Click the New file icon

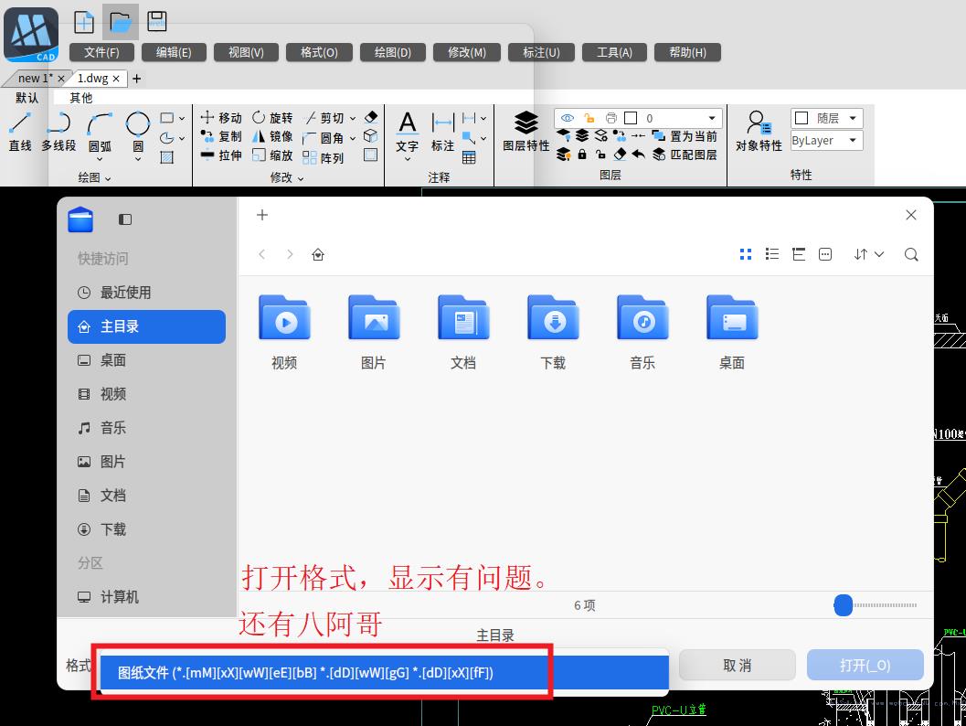pyautogui.click(x=84, y=22)
